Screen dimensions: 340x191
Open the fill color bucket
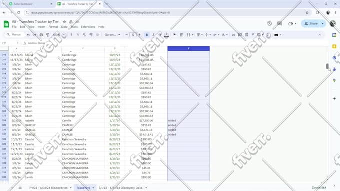tap(175, 35)
